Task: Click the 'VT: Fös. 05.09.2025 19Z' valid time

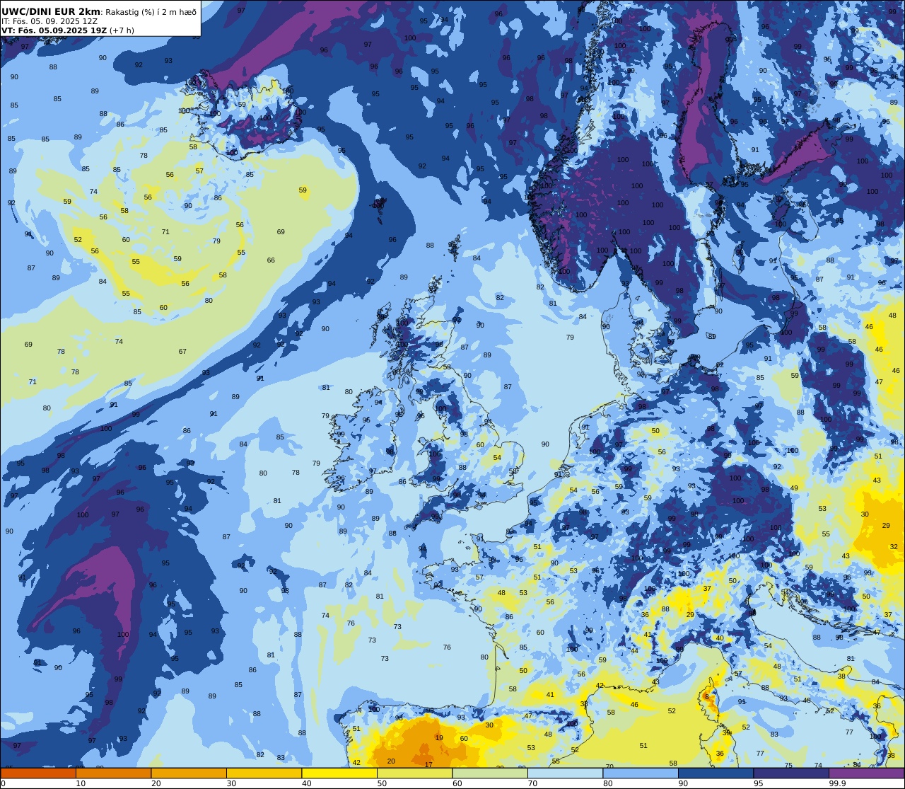Action: click(x=54, y=30)
